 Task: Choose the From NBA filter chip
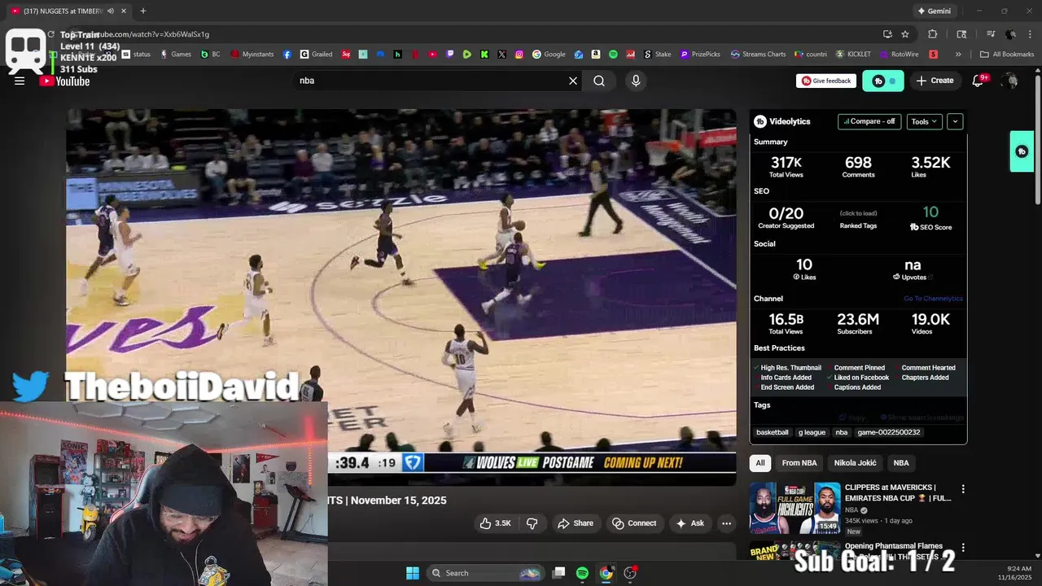(799, 463)
